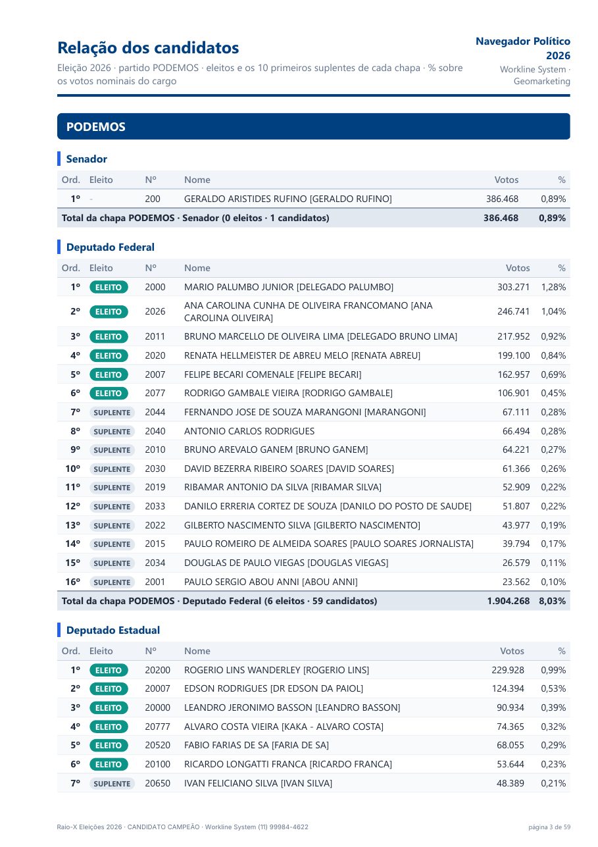Click the blue PODEMOS party banner
Screen dimensions: 598x847
point(313,126)
